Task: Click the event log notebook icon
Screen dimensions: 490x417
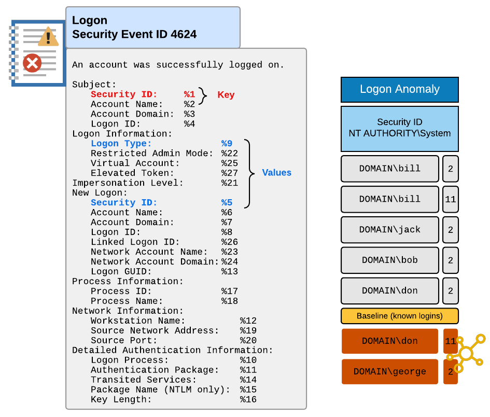Action: click(x=37, y=53)
